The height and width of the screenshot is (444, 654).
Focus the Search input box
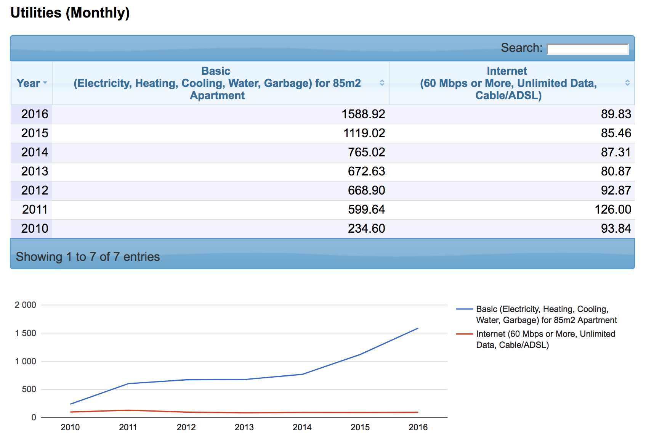click(x=587, y=49)
